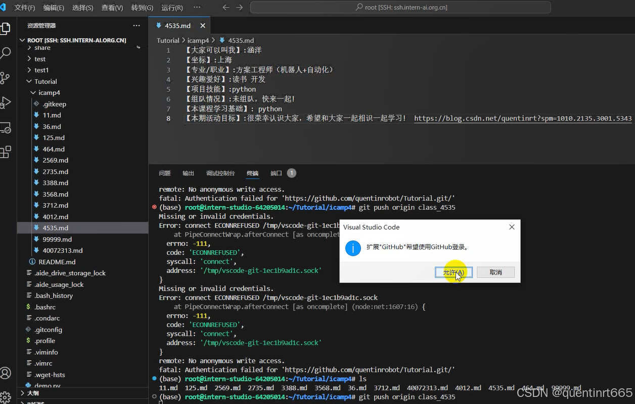Switch to the 调试控制台 panel tab
Screen dimensions: 635x404
pyautogui.click(x=220, y=173)
